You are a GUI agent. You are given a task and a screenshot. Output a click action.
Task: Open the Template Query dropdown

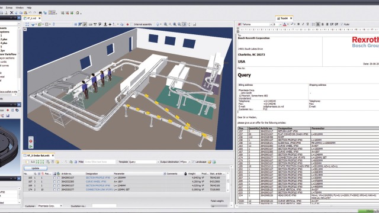(x=144, y=162)
